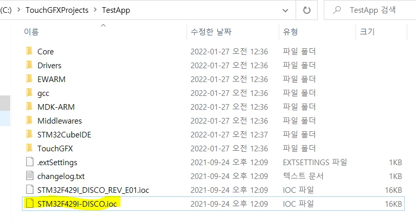This screenshot has height=219, width=416.
Task: Refresh the TestApp folder view
Action: [307, 10]
